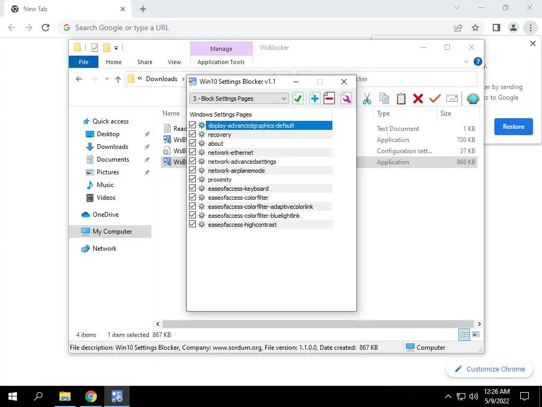Switch to details view icon in Explorer
542x407 pixels.
point(464,334)
